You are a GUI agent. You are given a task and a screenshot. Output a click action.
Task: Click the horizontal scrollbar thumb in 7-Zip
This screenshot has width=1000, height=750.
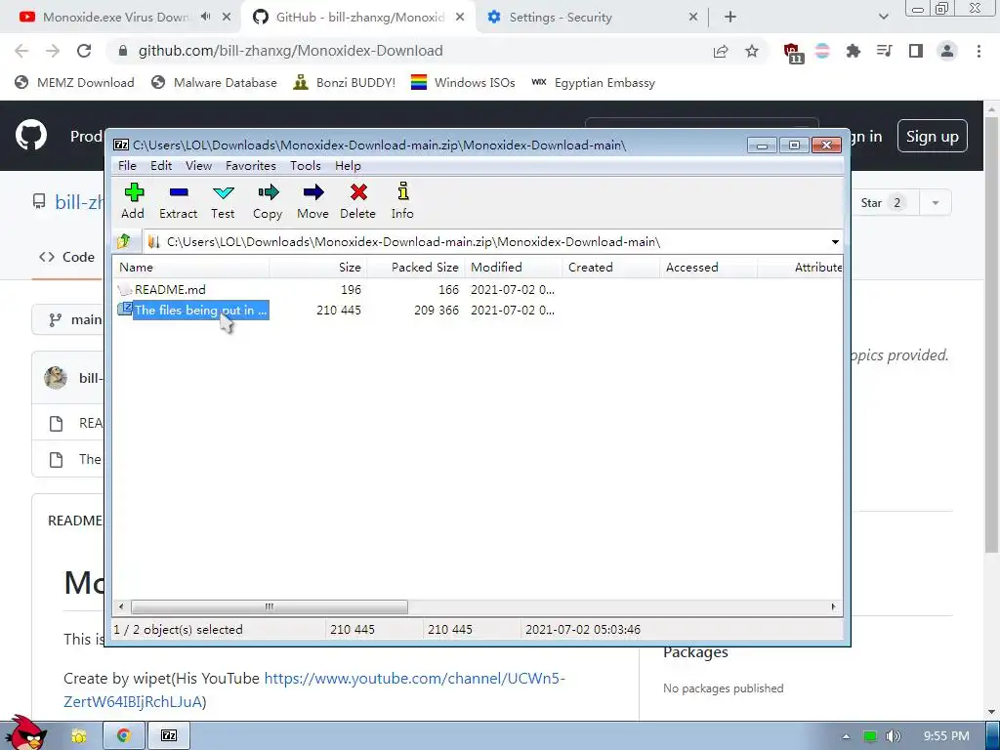click(x=270, y=606)
